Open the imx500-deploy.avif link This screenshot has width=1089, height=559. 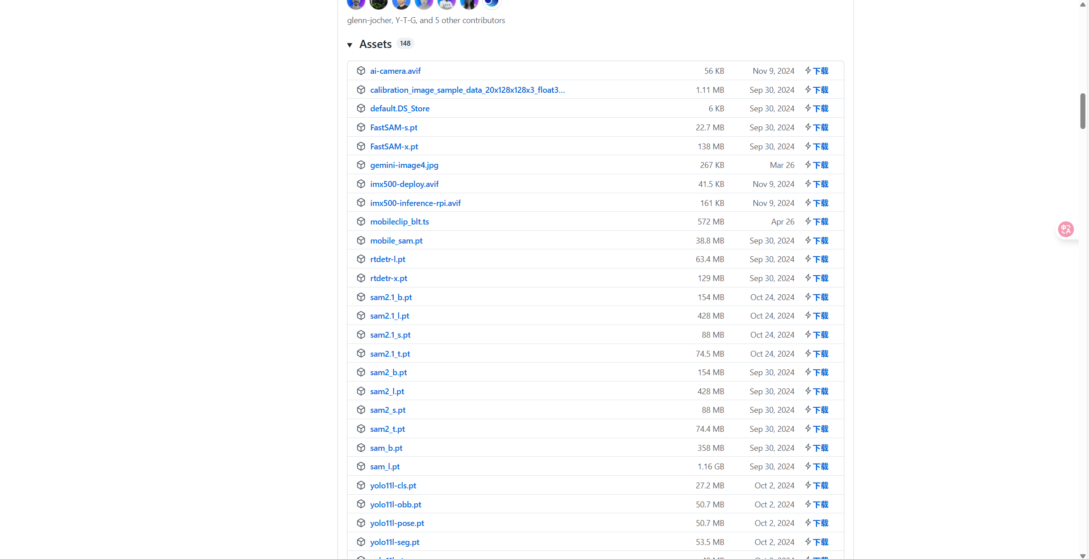click(404, 184)
